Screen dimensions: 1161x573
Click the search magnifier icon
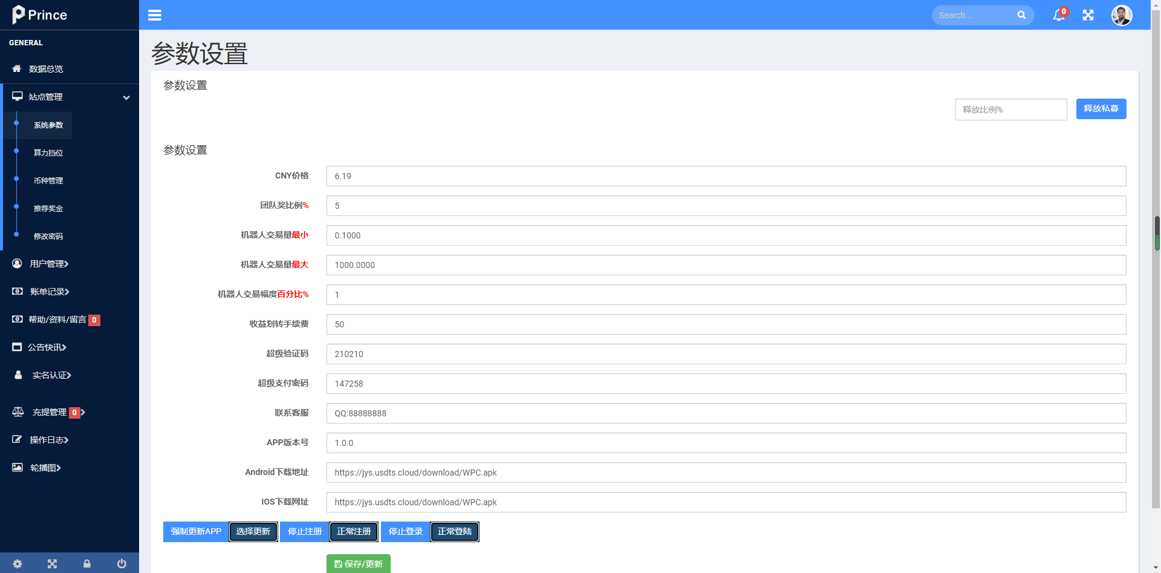(1021, 15)
